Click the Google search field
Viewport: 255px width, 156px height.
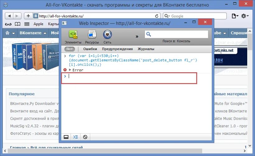[x=195, y=16]
